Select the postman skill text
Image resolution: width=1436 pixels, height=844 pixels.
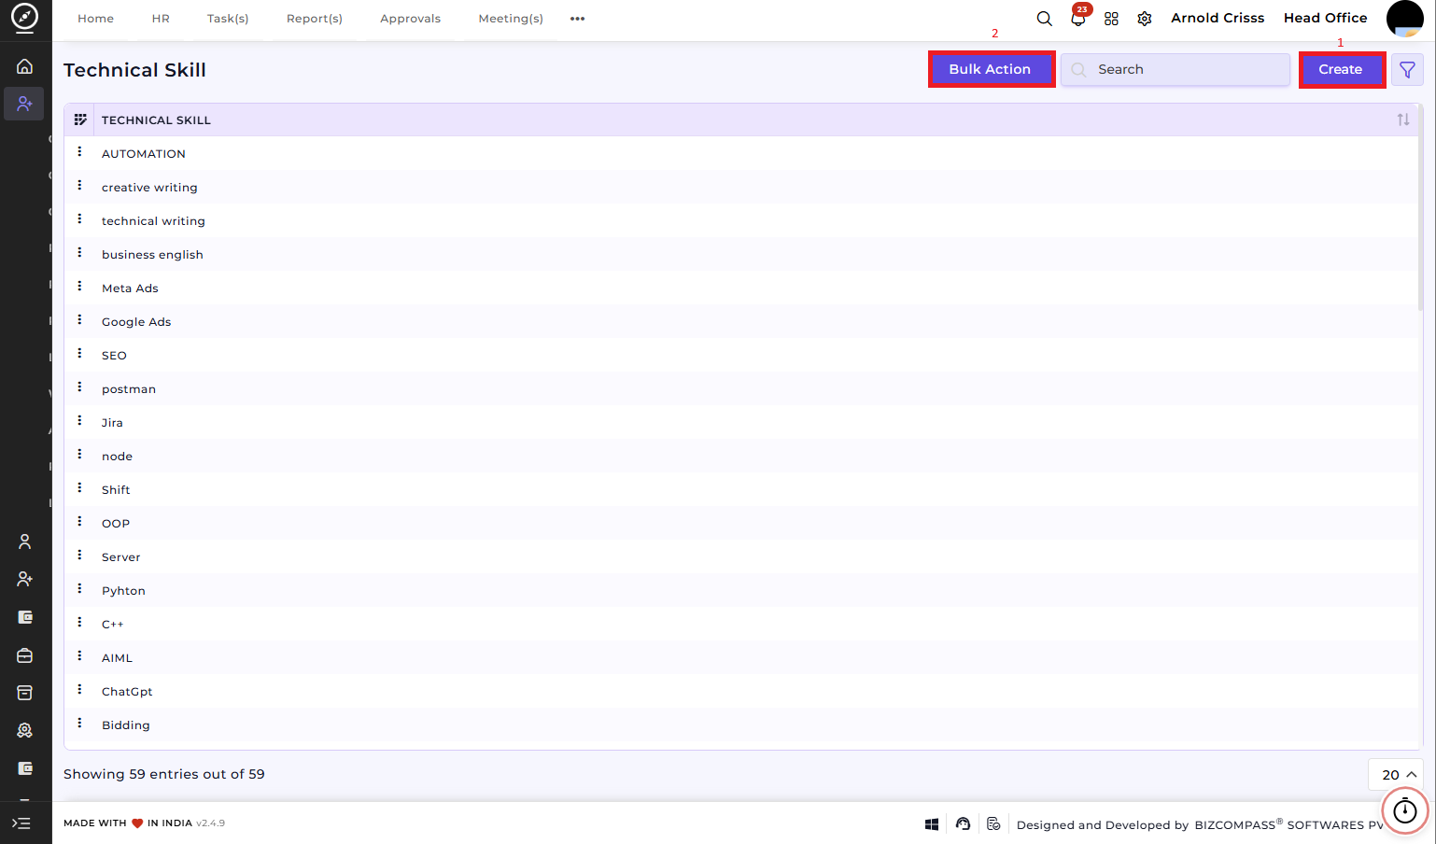tap(129, 389)
